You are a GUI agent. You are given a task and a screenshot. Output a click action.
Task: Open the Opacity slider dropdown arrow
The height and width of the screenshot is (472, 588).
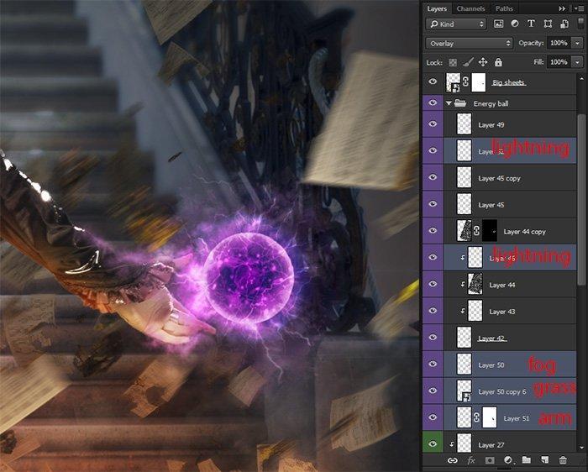(x=578, y=43)
